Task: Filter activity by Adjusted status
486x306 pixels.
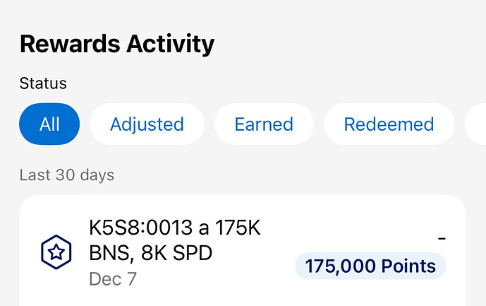Action: point(147,124)
